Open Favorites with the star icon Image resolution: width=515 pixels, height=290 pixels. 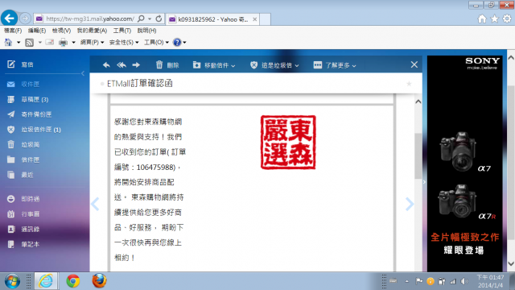click(495, 19)
